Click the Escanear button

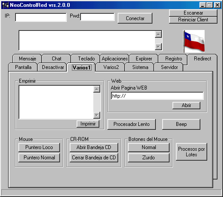pyautogui.click(x=193, y=13)
